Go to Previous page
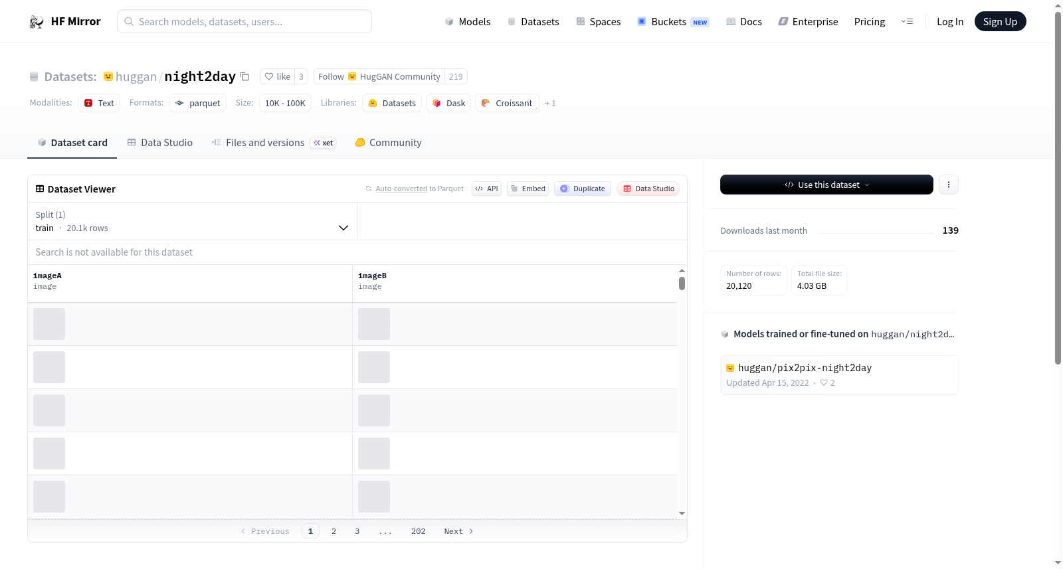 pyautogui.click(x=265, y=531)
